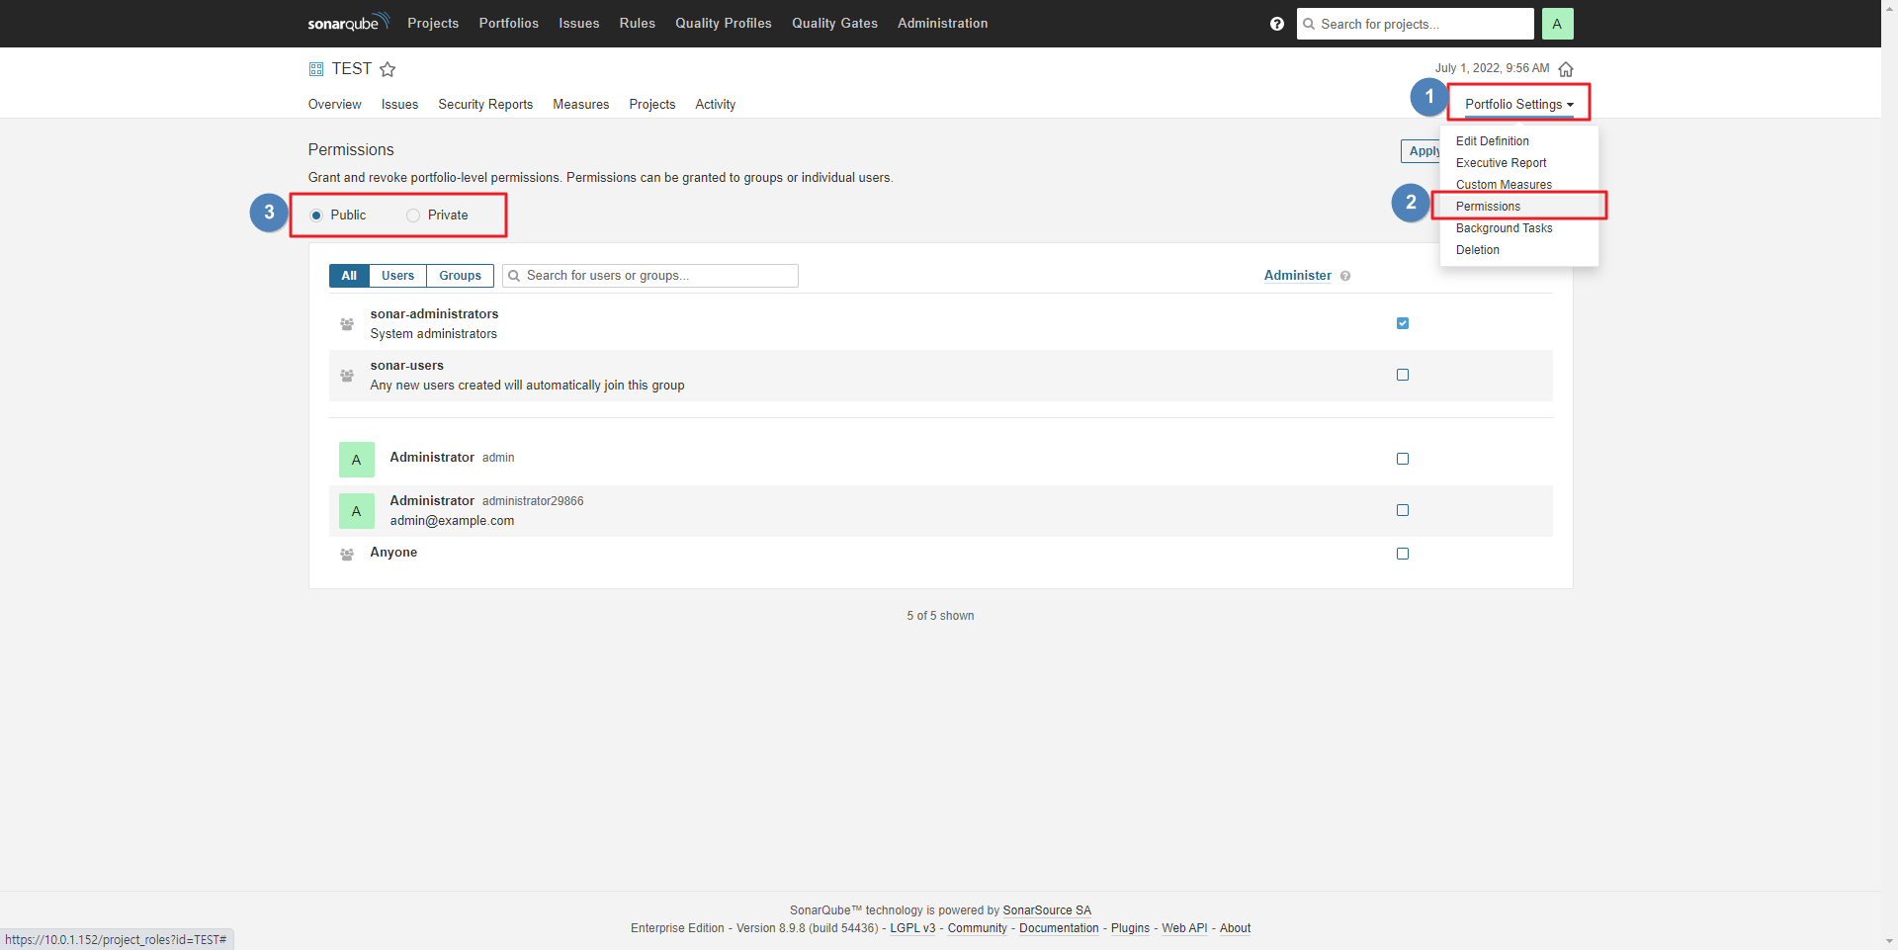Choose Permissions from the settings dropdown

click(x=1488, y=207)
